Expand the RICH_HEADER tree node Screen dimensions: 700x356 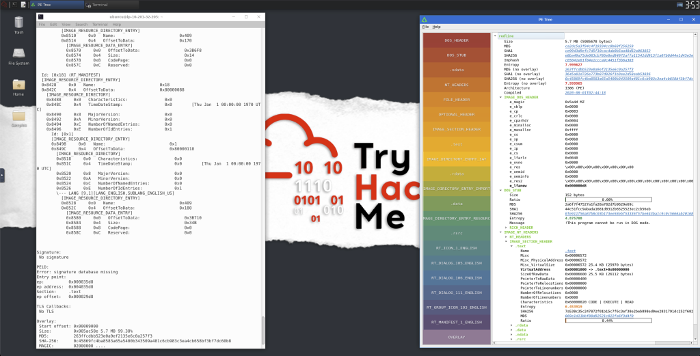[506, 228]
